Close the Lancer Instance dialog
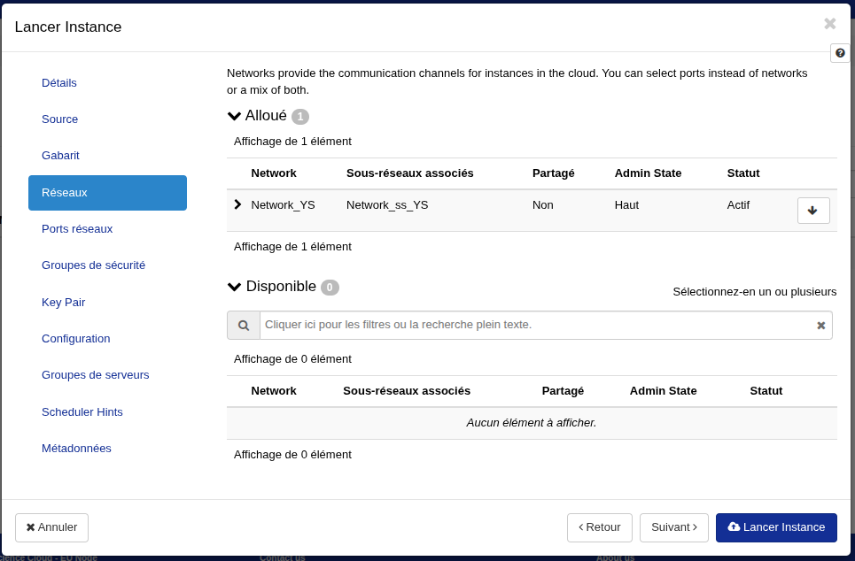 pyautogui.click(x=829, y=24)
